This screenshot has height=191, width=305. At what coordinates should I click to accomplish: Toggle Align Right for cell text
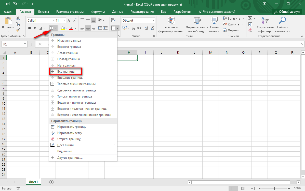[94, 28]
